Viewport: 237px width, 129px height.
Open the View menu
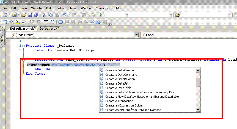click(x=24, y=8)
